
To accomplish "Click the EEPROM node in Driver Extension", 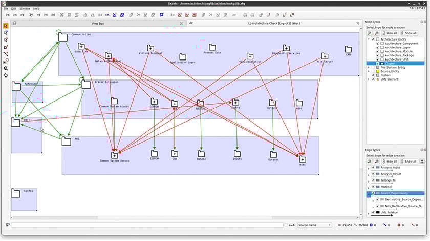I will [x=154, y=102].
